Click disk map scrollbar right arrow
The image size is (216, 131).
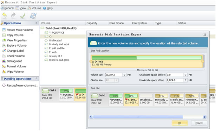coord(205,117)
